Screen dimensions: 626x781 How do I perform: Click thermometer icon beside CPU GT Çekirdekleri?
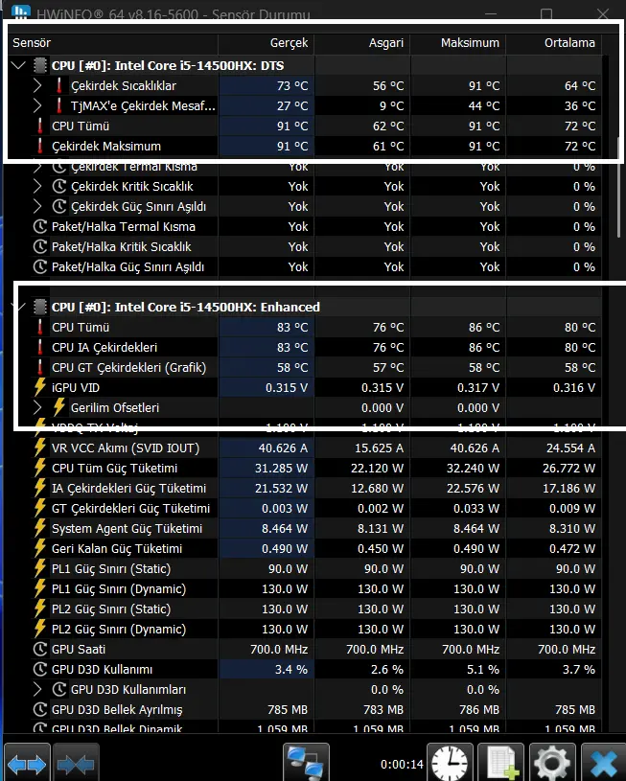coord(40,367)
